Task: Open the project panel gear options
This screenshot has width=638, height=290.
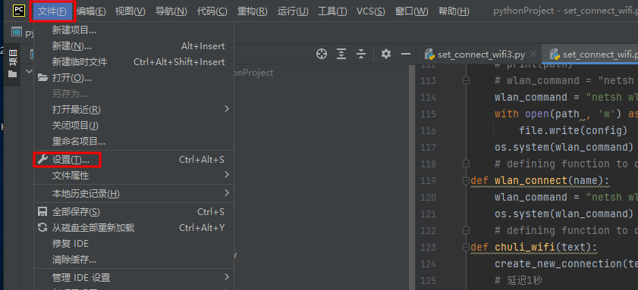Action: (x=385, y=54)
